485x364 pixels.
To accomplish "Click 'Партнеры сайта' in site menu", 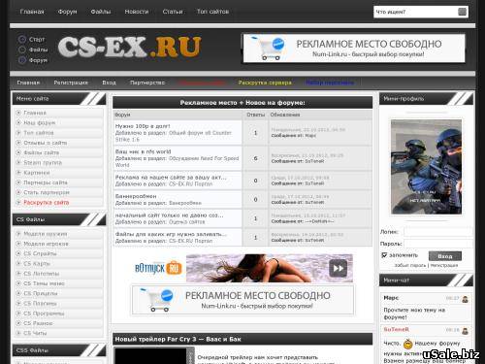I will (46, 182).
